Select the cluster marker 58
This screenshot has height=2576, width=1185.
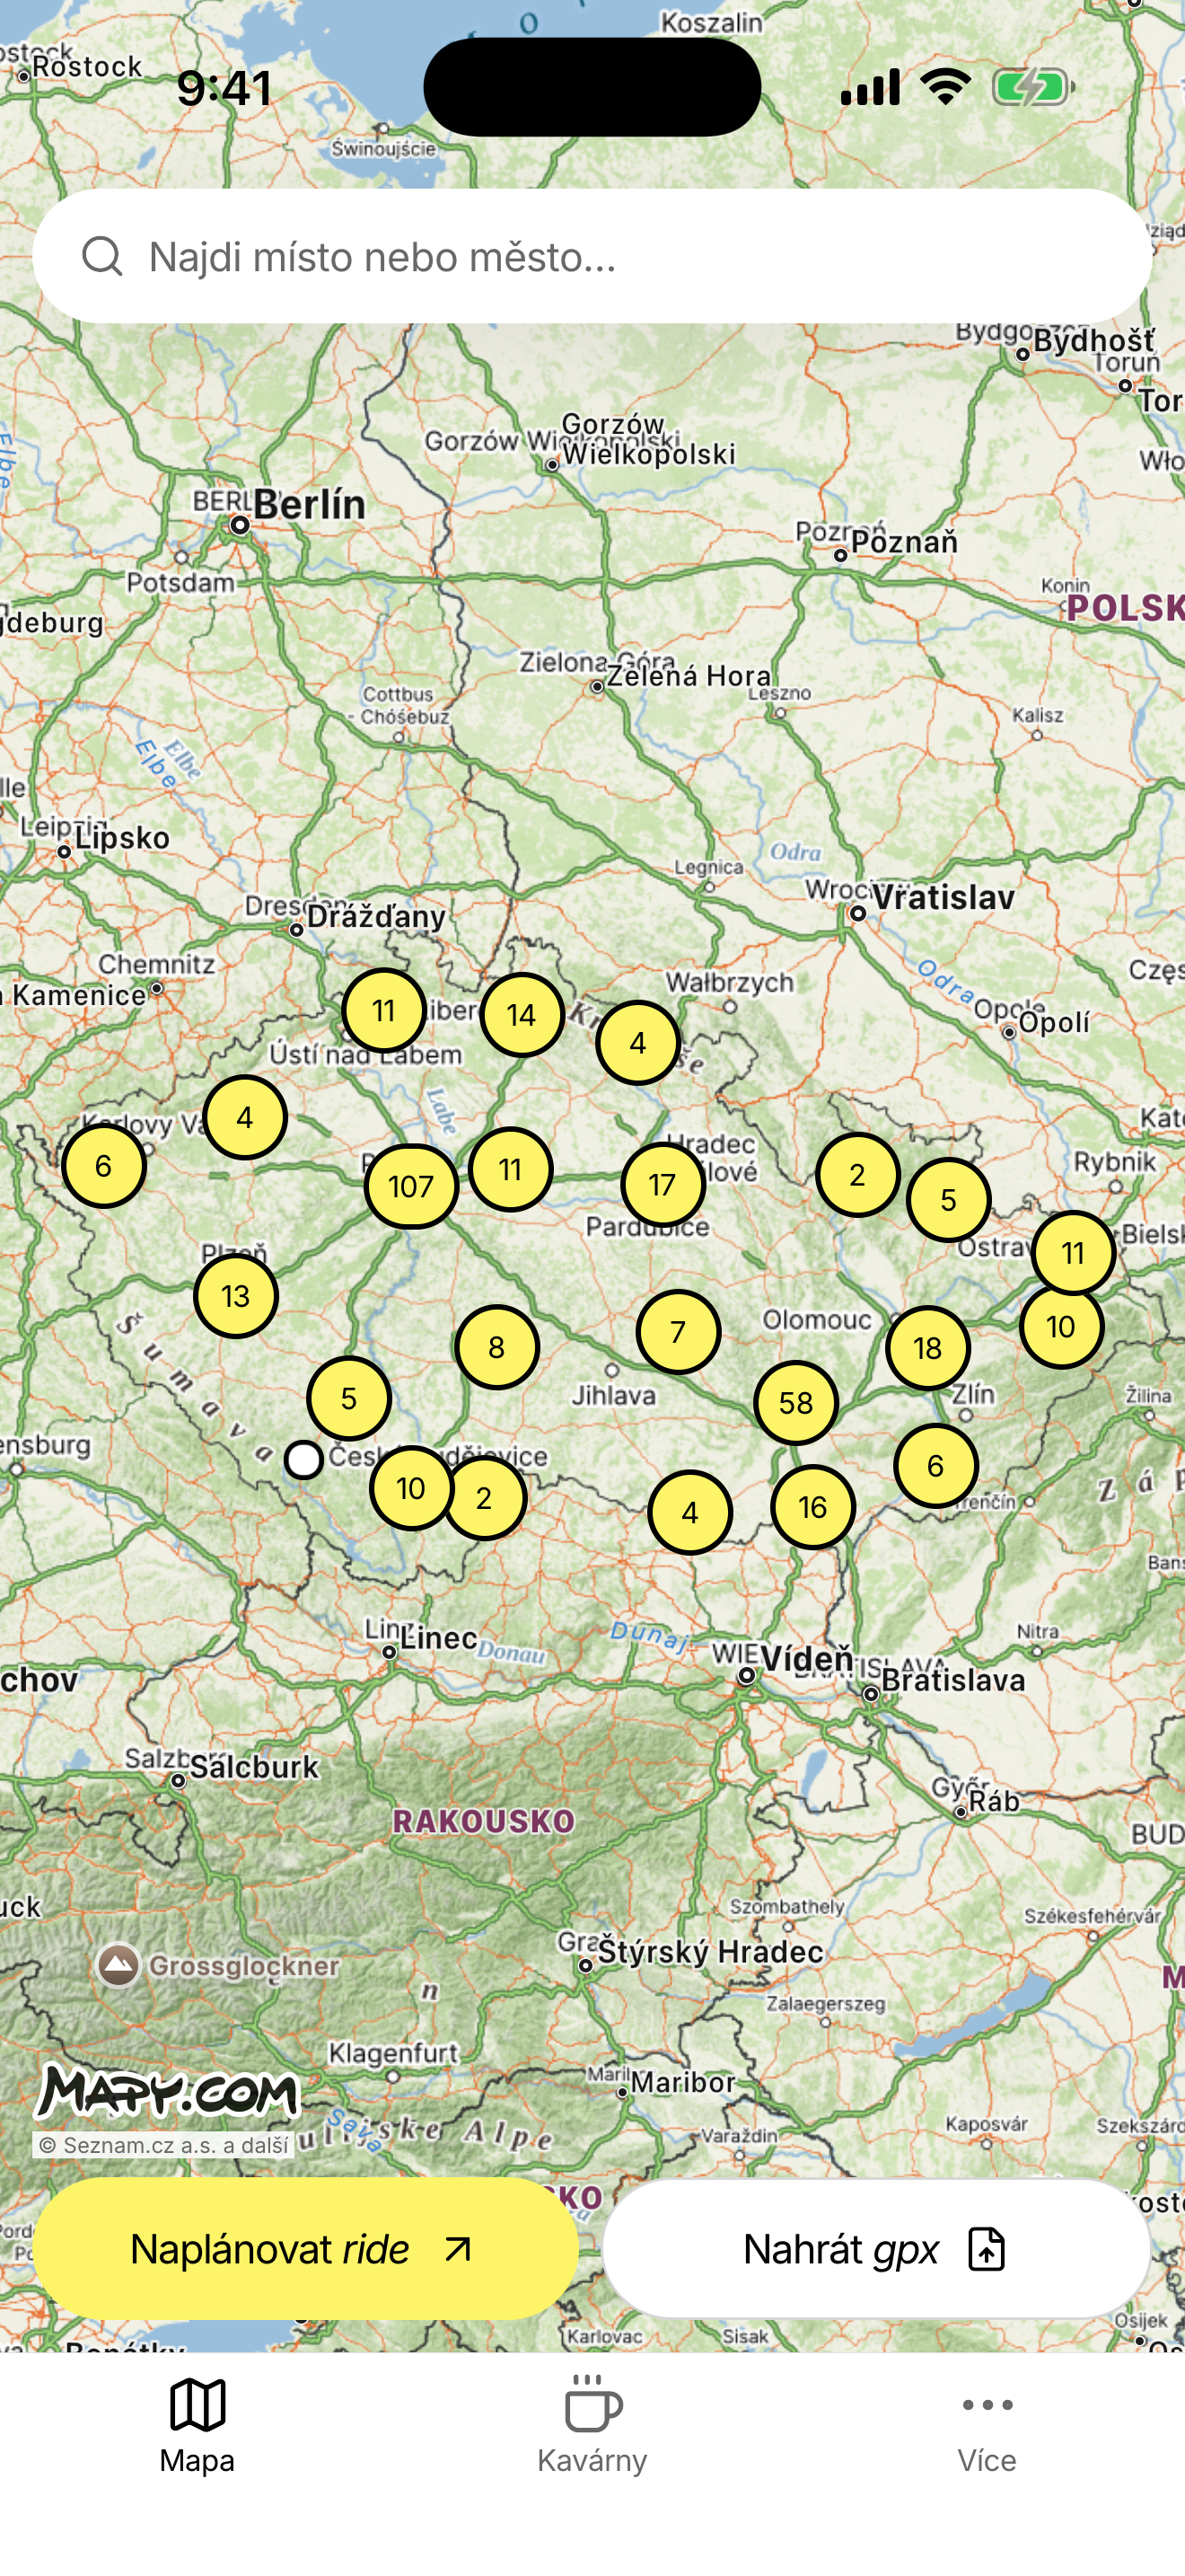[x=795, y=1402]
